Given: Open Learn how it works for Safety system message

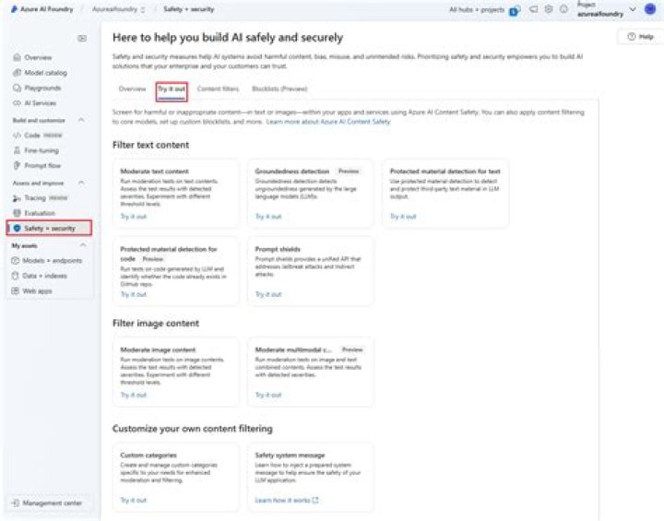Looking at the screenshot, I should click(286, 500).
